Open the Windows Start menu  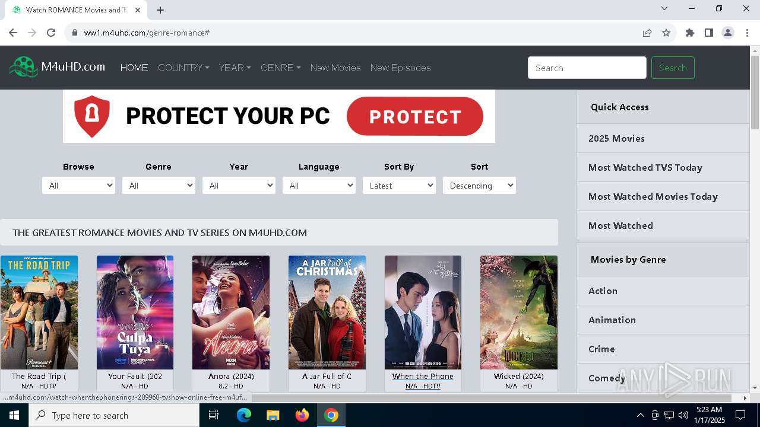[14, 415]
